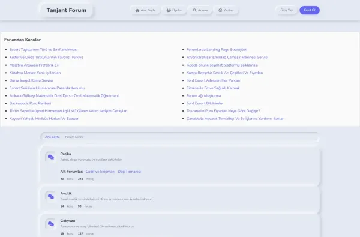Open topic Agoda online seyahat platformu açıklaması
Viewport: 360px width, 237px height.
(222, 65)
